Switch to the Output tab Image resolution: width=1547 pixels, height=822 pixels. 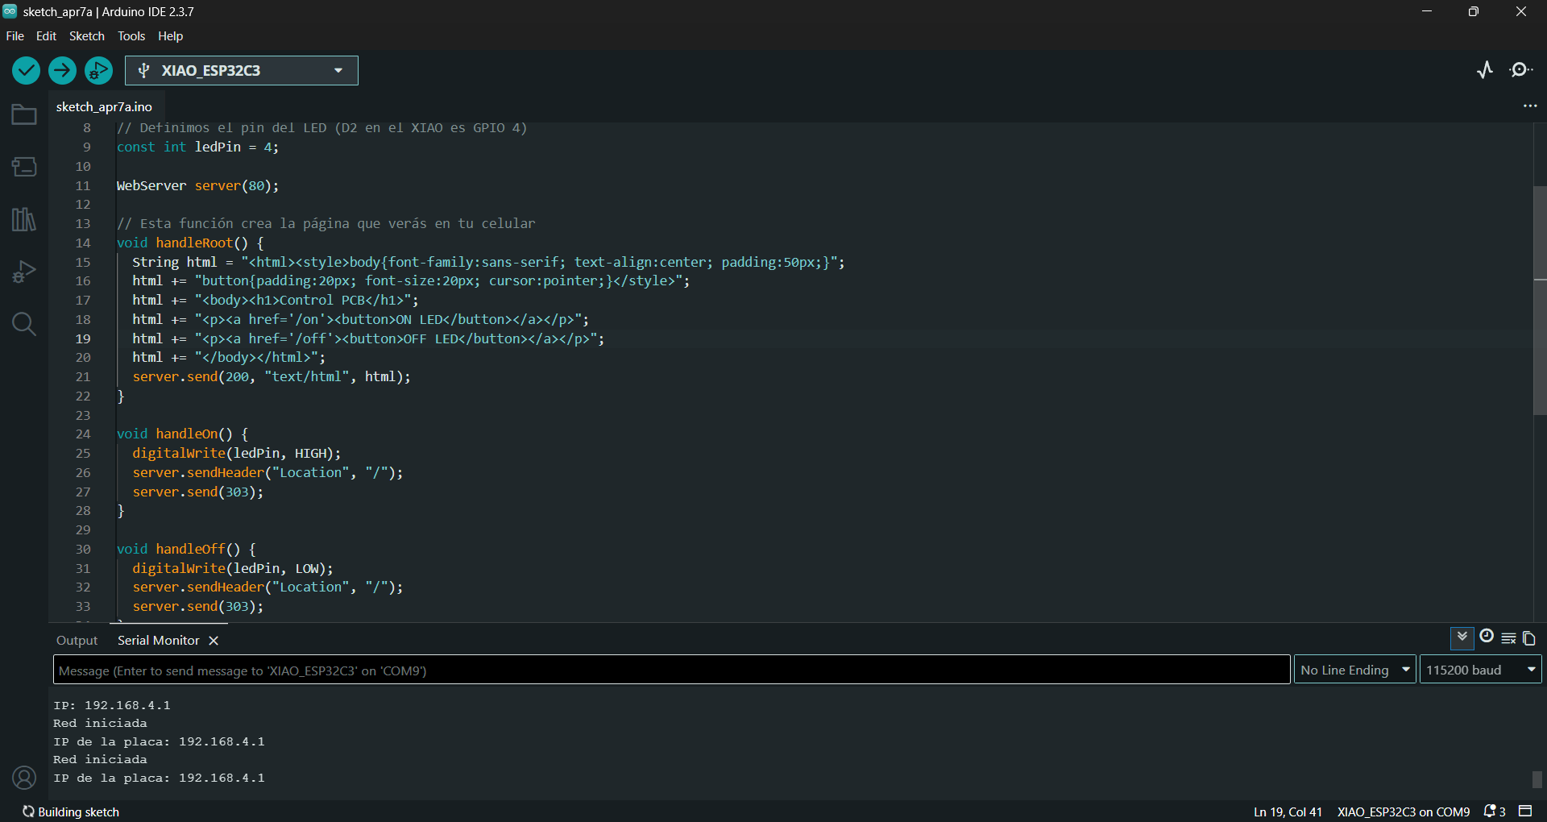(77, 641)
